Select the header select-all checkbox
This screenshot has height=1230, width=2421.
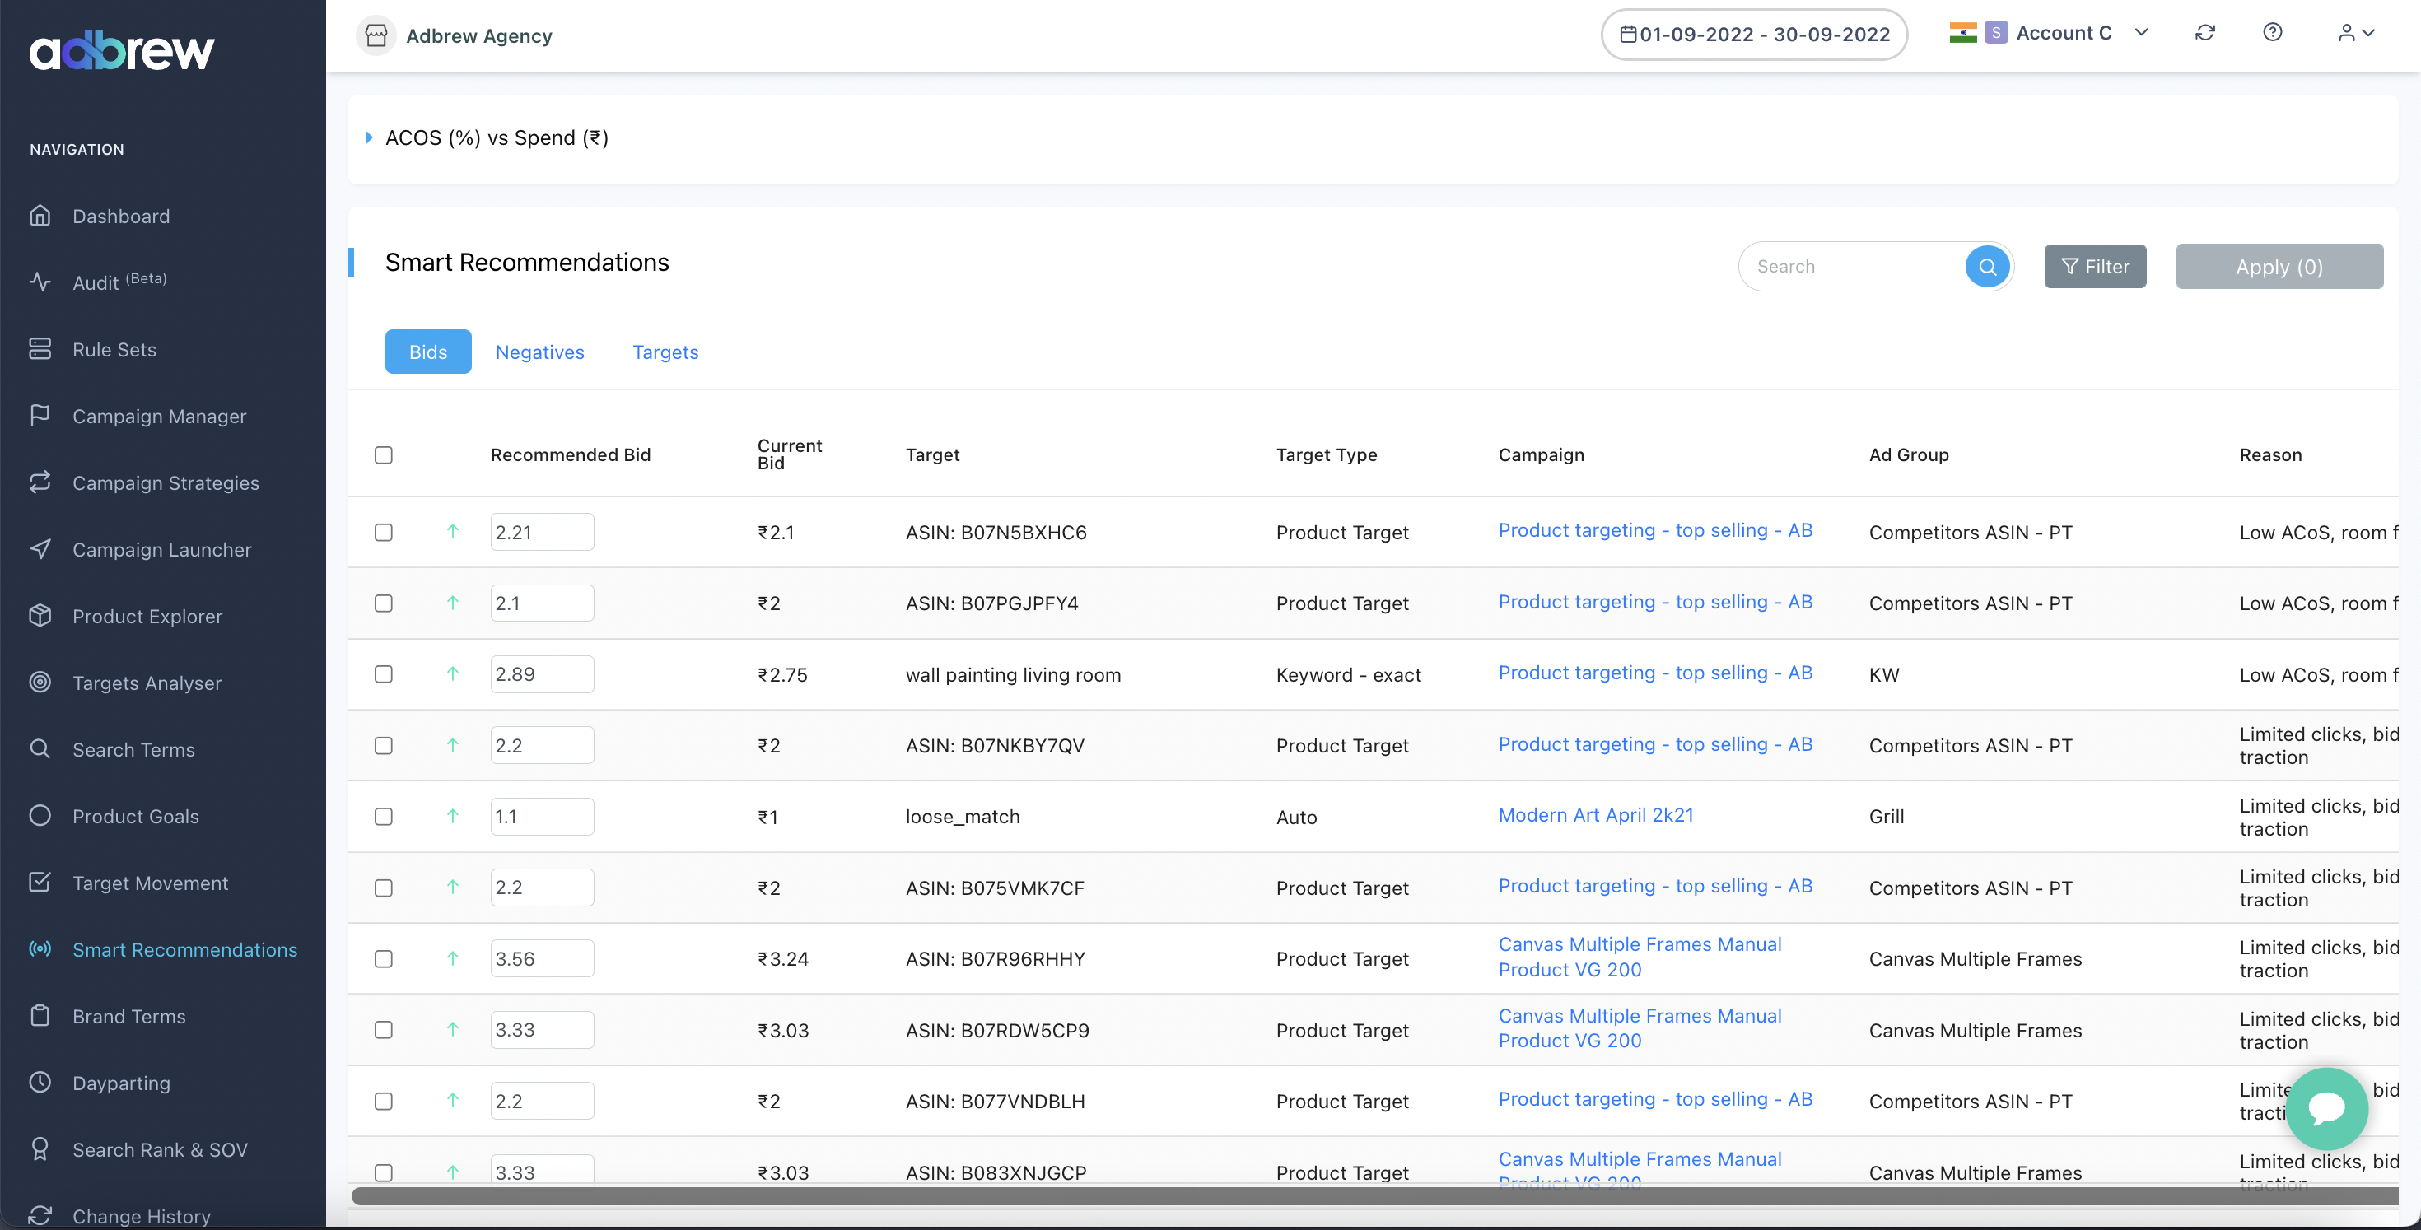click(x=384, y=454)
